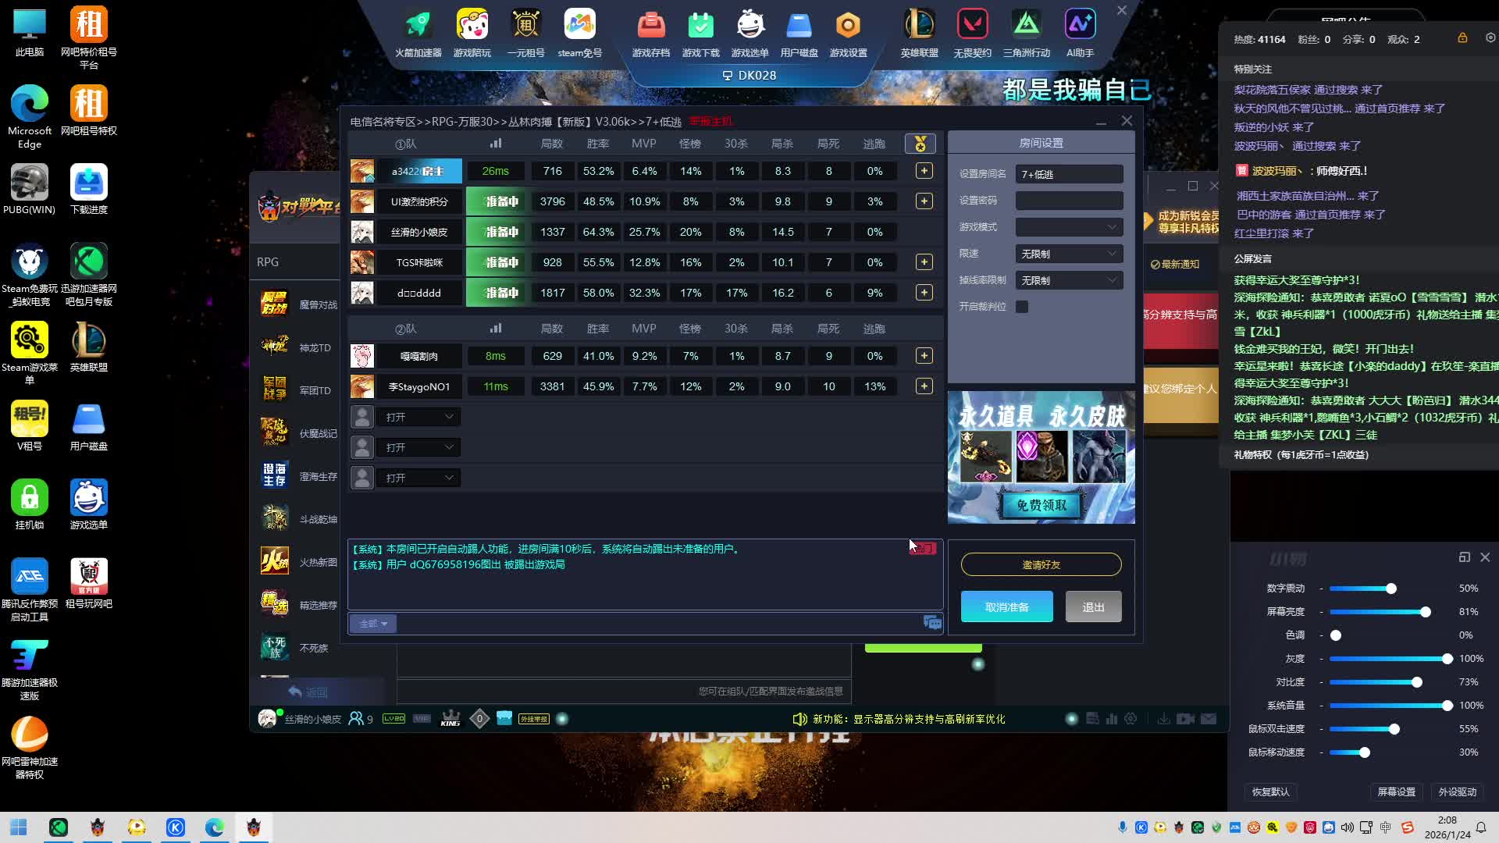1499x843 pixels.
Task: Click the 取消准备 button
Action: click(1006, 606)
